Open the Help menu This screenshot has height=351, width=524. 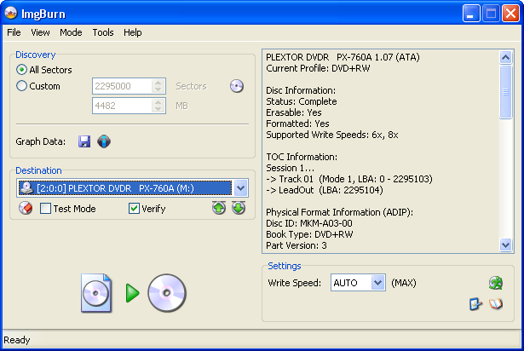[x=133, y=32]
